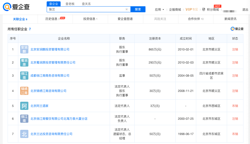The width and height of the screenshot is (250, 144).
Task: Select the 爱企查图谱 tab
Action: pyautogui.click(x=125, y=19)
